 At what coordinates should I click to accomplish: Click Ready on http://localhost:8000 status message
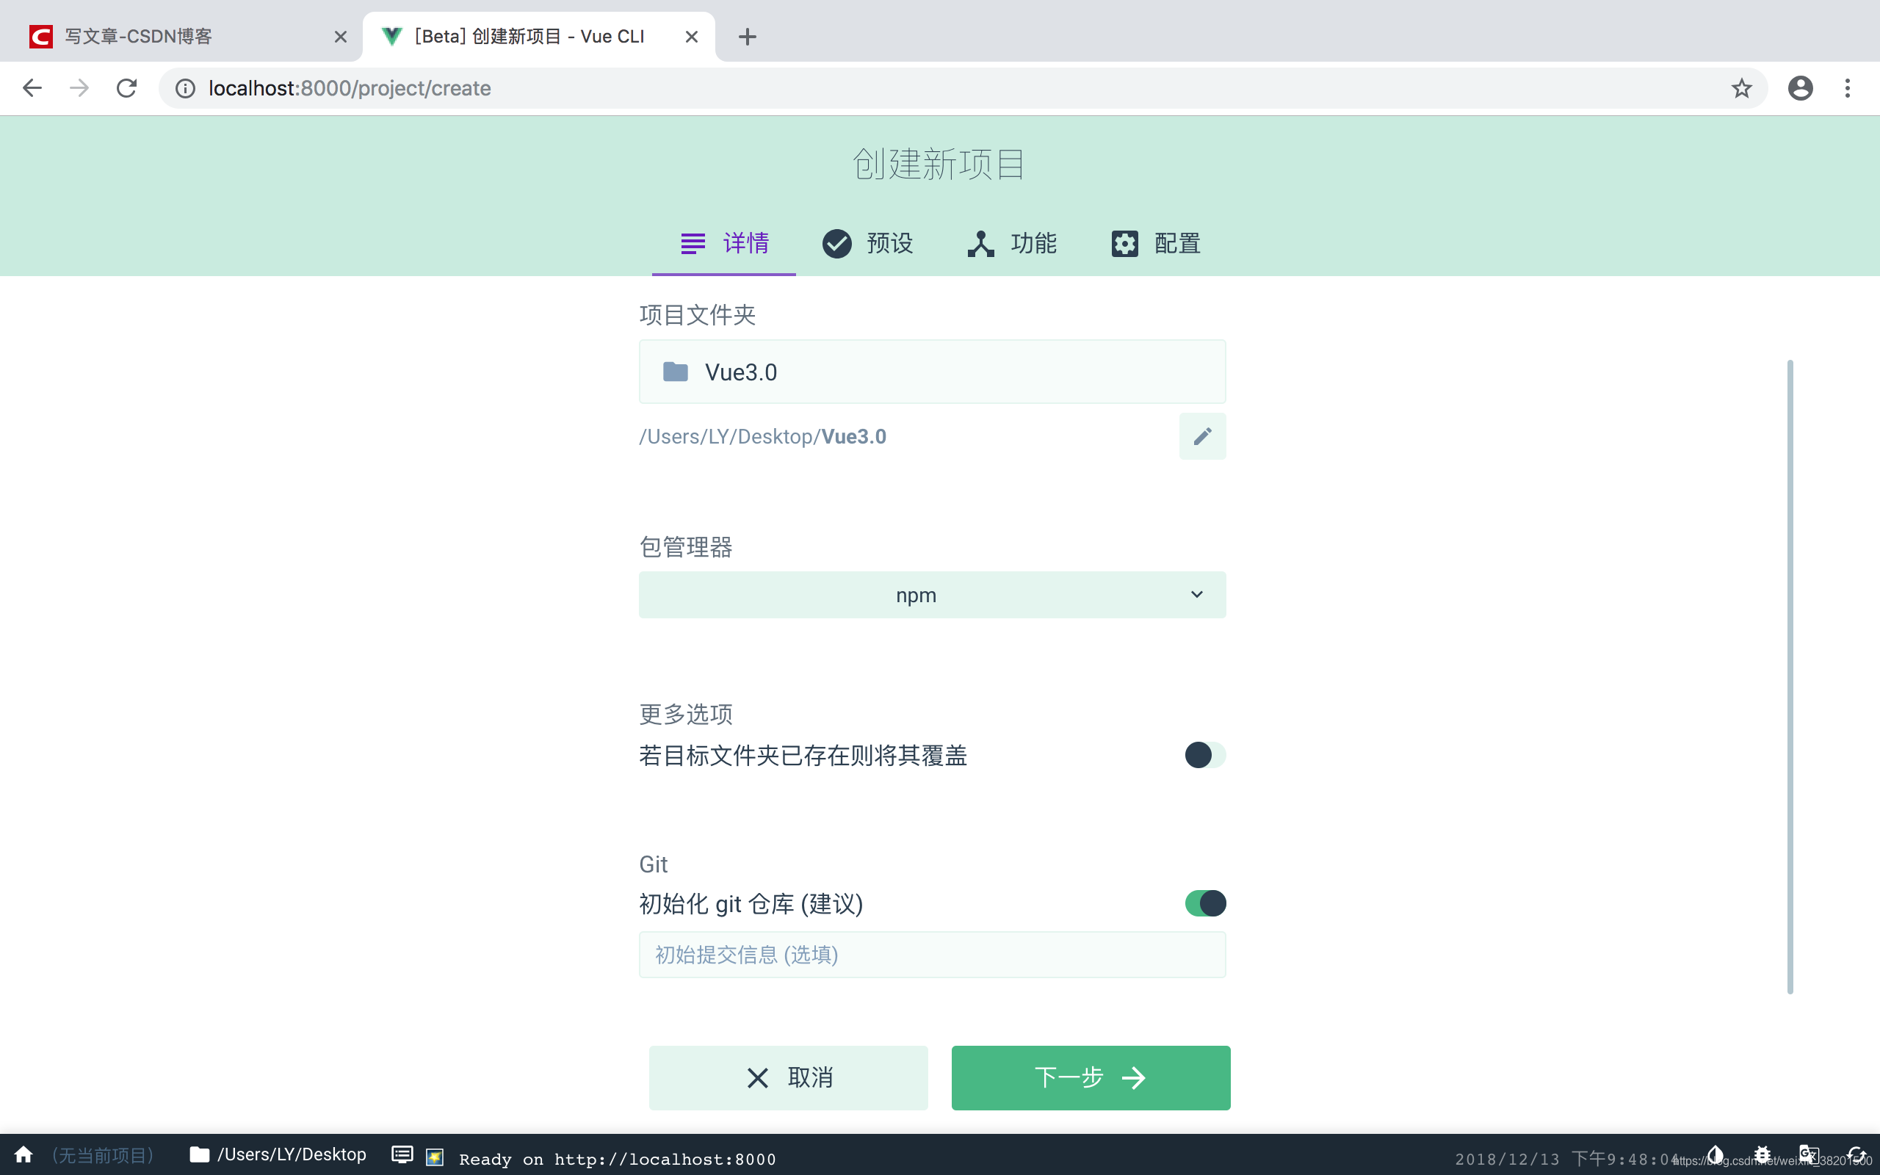pyautogui.click(x=618, y=1159)
